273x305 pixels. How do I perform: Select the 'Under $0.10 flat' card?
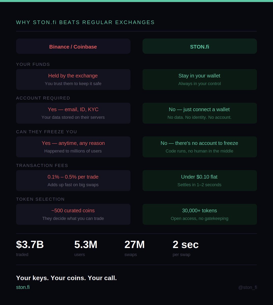200,180
